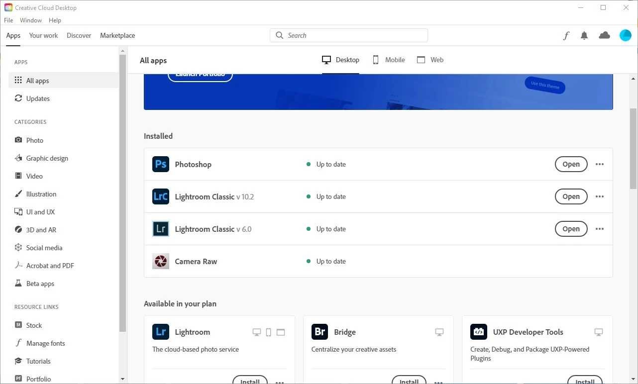Select All apps in the sidebar
This screenshot has height=384, width=638.
63,81
